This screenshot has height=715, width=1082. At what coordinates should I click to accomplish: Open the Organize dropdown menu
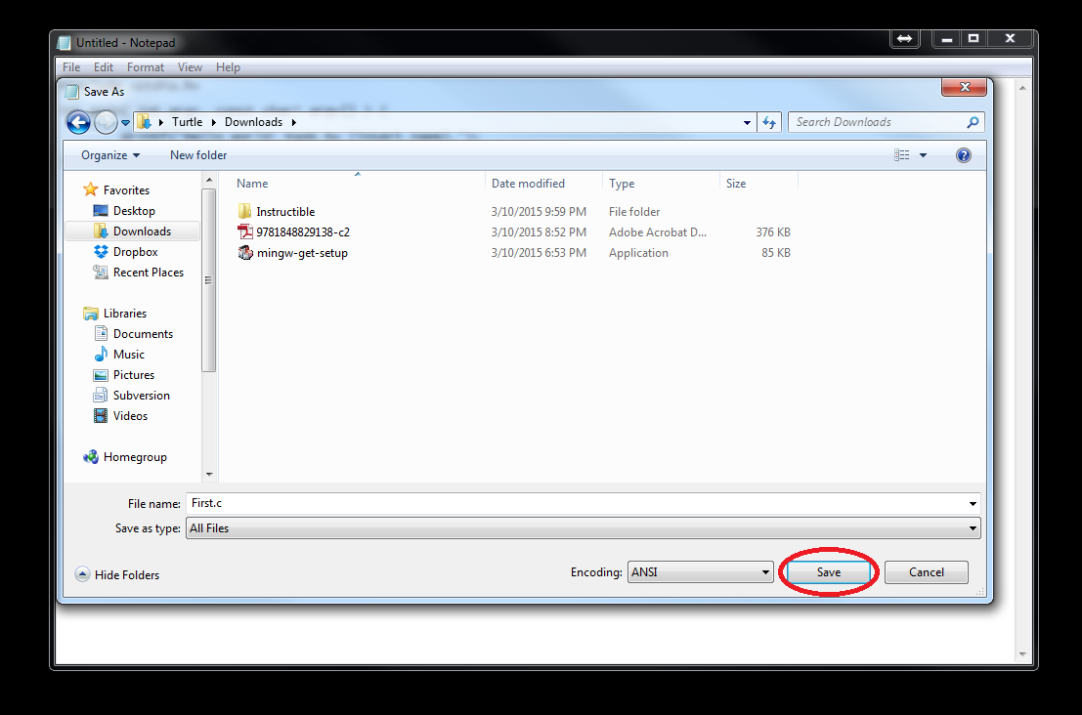(110, 155)
